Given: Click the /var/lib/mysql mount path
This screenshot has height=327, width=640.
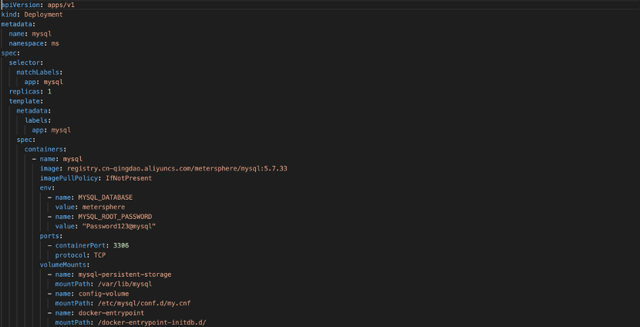Looking at the screenshot, I should [120, 284].
